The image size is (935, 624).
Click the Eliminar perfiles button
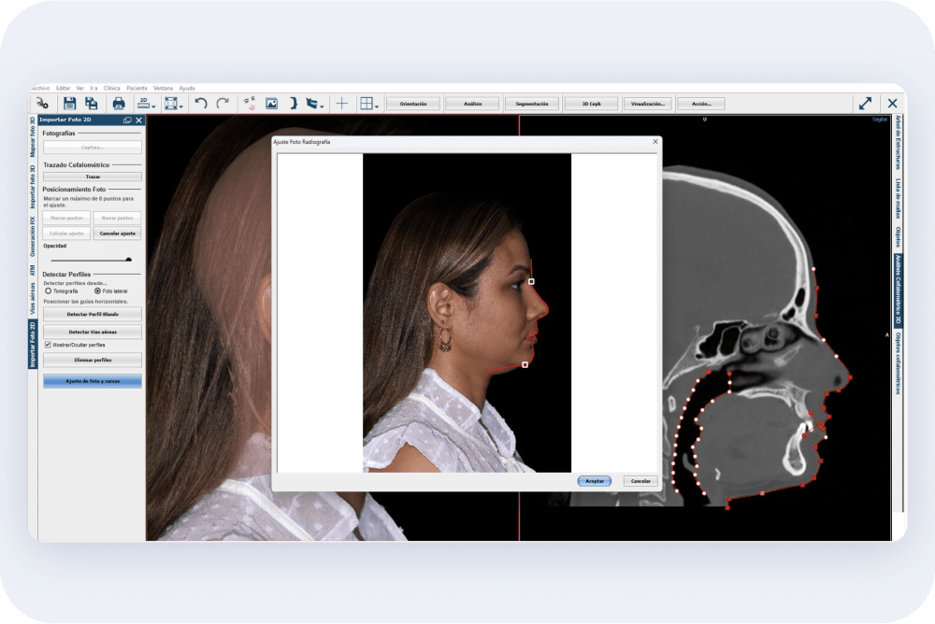point(93,360)
